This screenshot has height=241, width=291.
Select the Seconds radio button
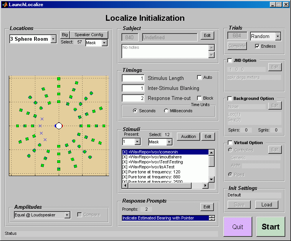point(135,111)
